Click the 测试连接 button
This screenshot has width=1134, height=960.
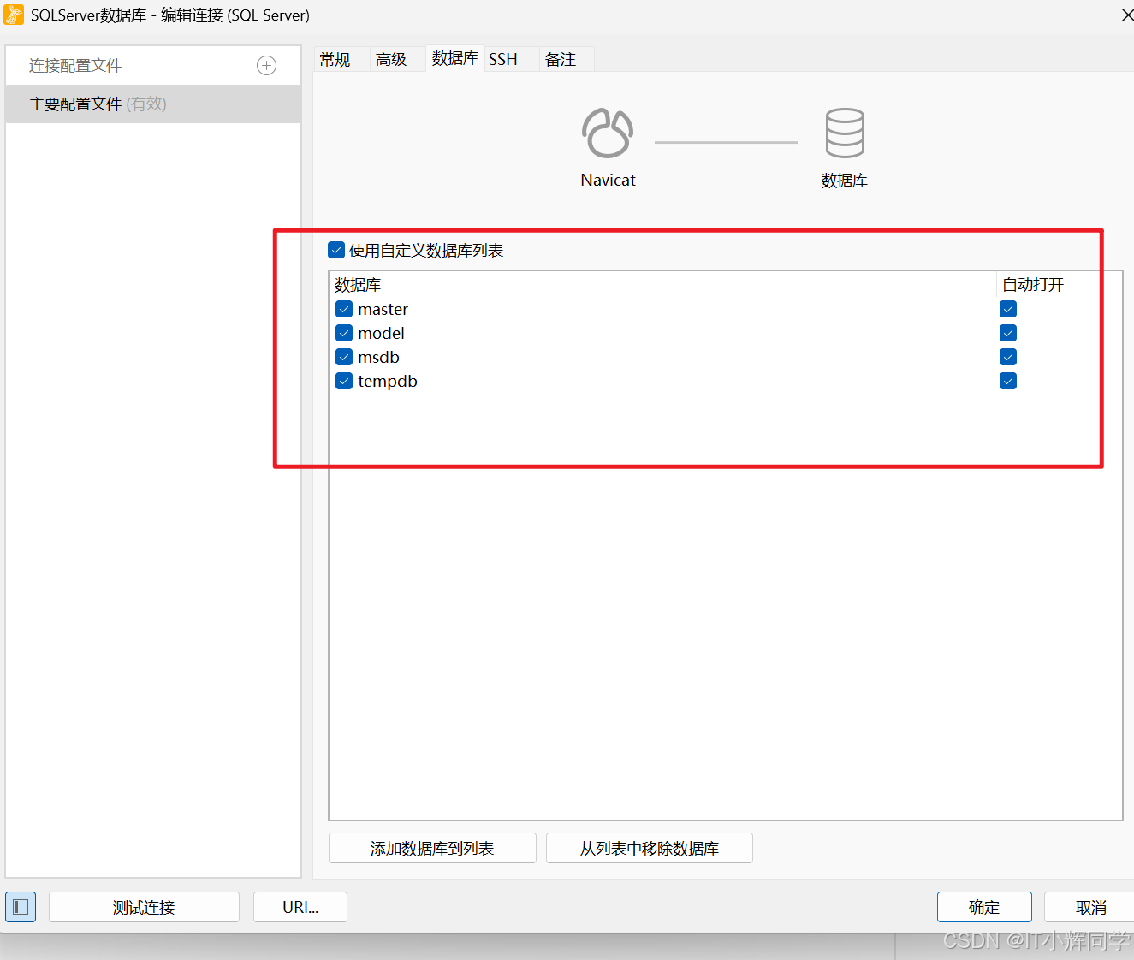point(144,907)
